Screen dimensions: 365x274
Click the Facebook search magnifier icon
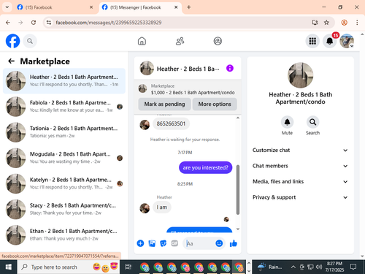(x=30, y=41)
